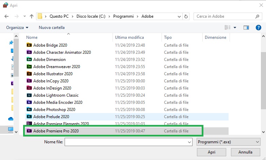Click navigation pane scroll up arrow
Viewport: 266px width, 160px height.
[16, 36]
